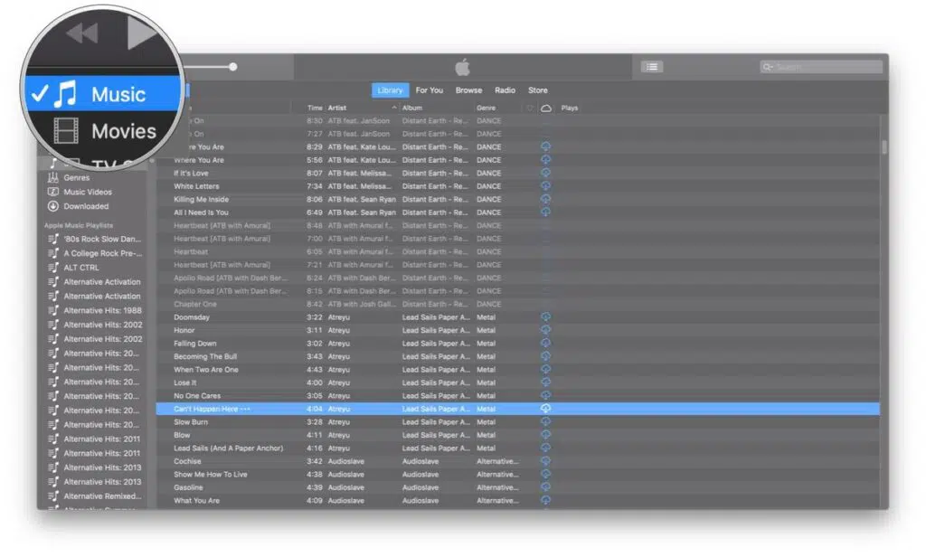Viewport: 926px width, 557px height.
Task: Click cloud icon on highlighted Can't Happen Here row
Action: [545, 409]
